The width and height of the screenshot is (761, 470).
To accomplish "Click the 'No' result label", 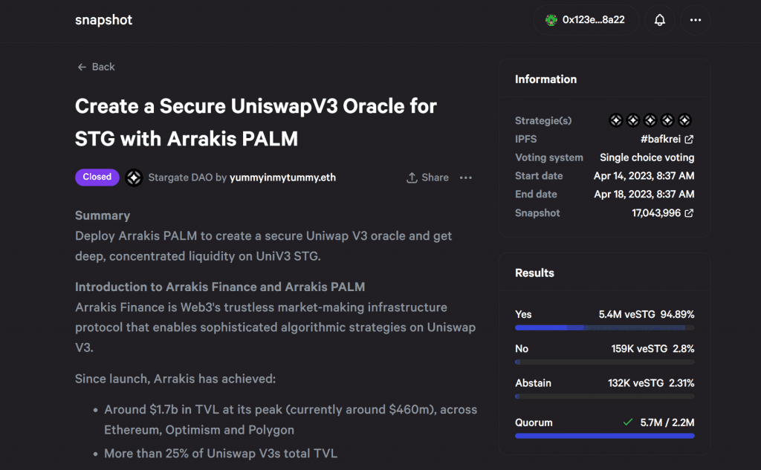I will pos(522,349).
